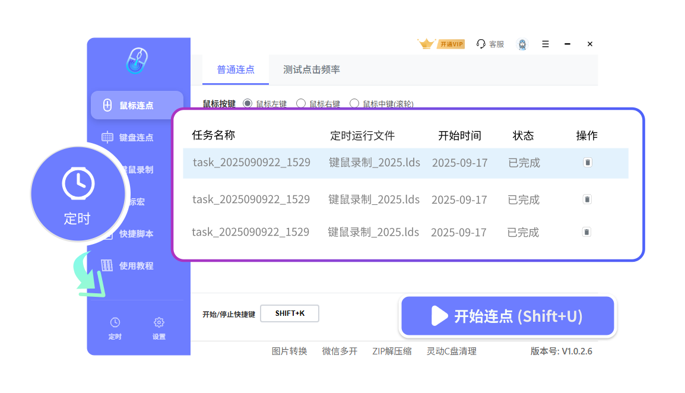Select the 鼠标中键(滚轮) radio button

click(x=354, y=103)
